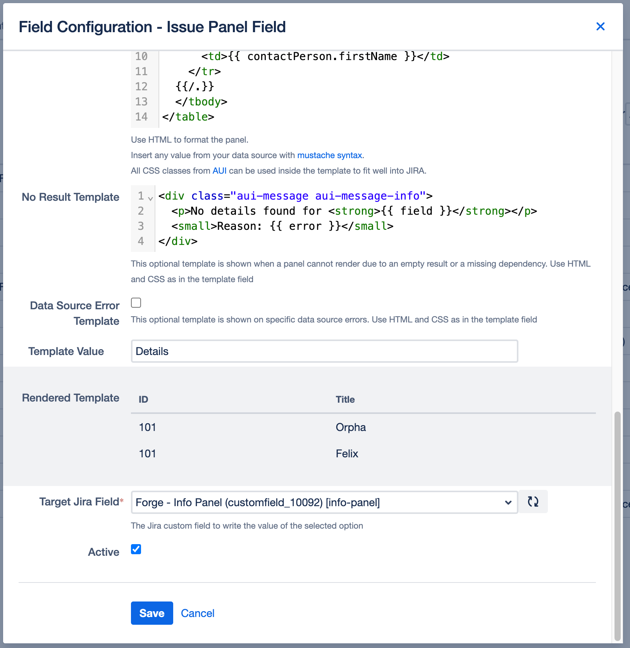
Task: Save the field configuration
Action: (x=152, y=613)
